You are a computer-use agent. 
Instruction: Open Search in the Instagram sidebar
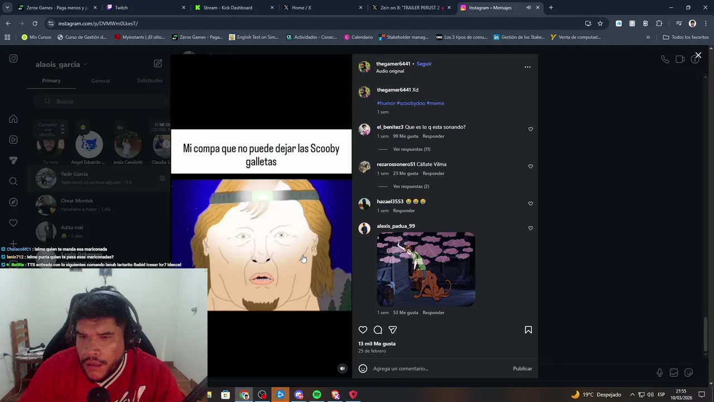13,181
